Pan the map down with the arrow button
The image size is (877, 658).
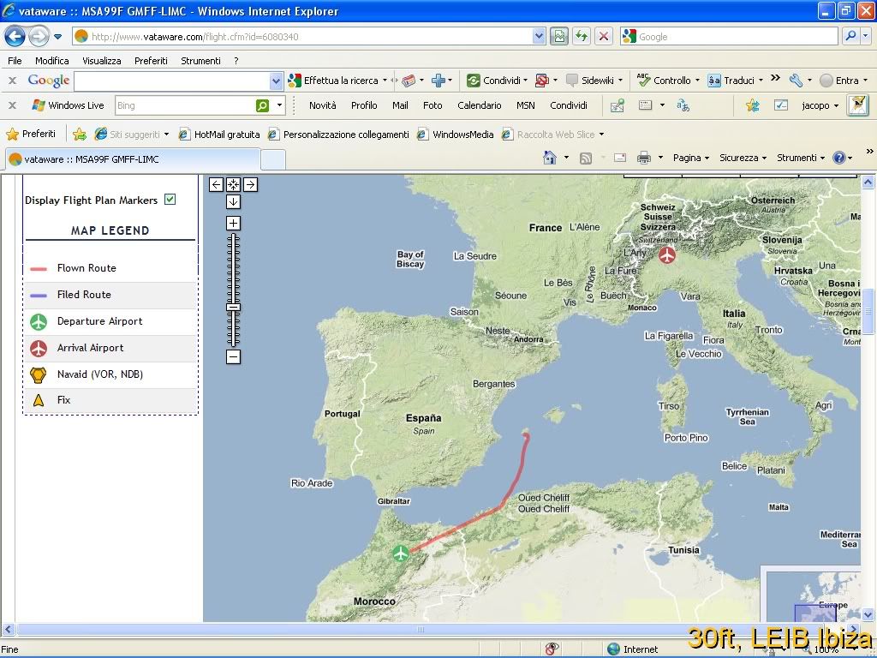(233, 201)
